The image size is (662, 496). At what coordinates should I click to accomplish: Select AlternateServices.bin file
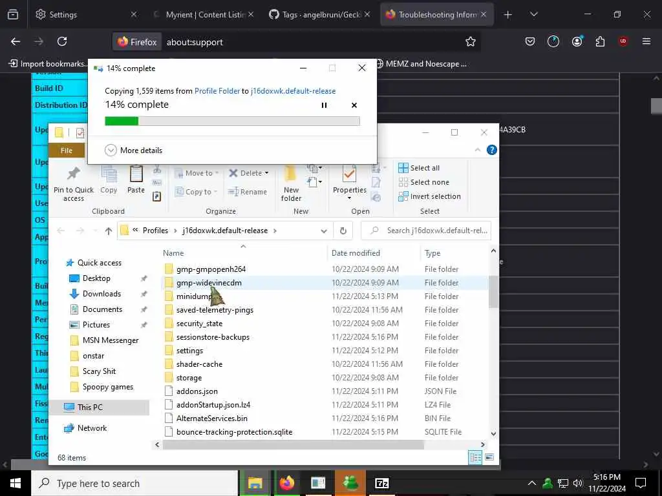point(212,418)
